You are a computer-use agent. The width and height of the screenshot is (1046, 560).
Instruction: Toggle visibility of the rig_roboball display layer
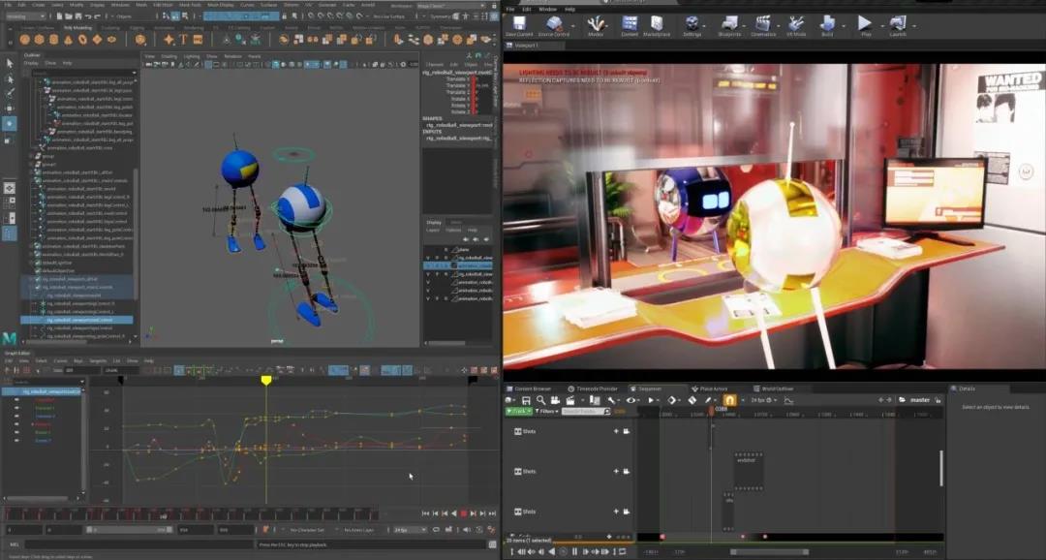click(427, 258)
